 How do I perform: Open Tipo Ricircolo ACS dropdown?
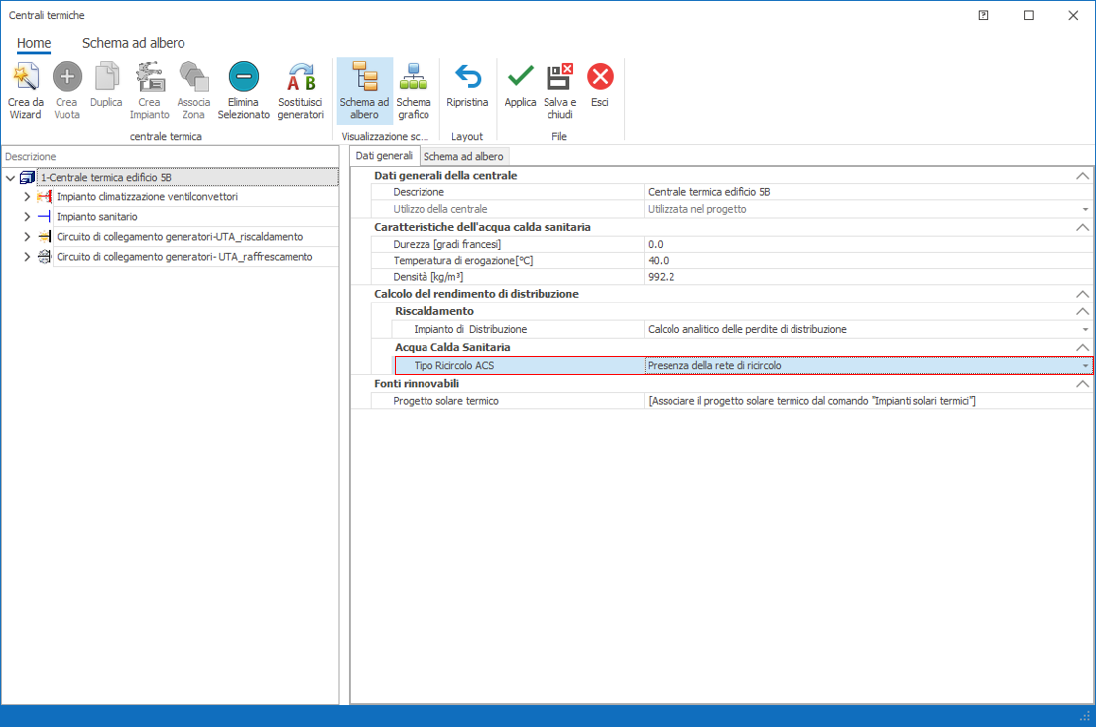(x=1085, y=366)
